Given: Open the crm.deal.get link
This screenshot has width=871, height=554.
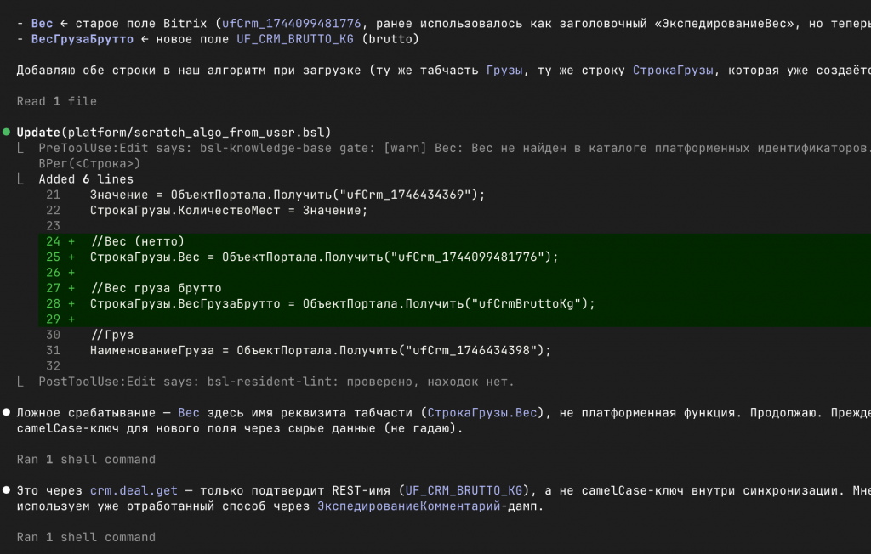Looking at the screenshot, I should (x=134, y=490).
